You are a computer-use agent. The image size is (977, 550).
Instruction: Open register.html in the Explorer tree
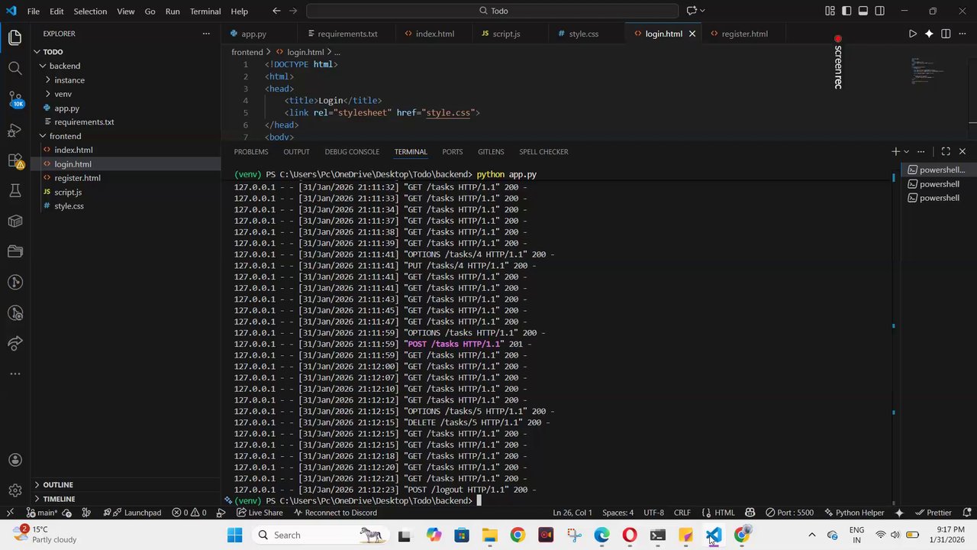coord(77,178)
